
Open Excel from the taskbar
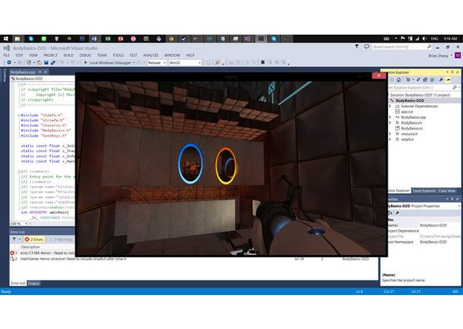tap(108, 39)
